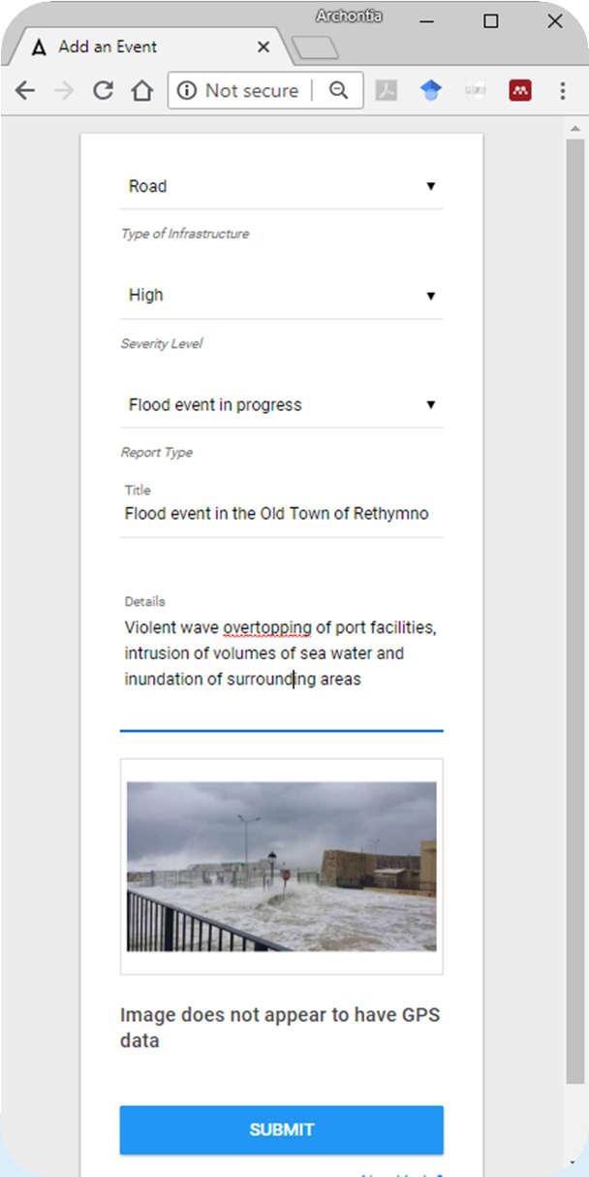Minimize the browser window
Image resolution: width=589 pixels, height=1177 pixels.
coord(426,20)
